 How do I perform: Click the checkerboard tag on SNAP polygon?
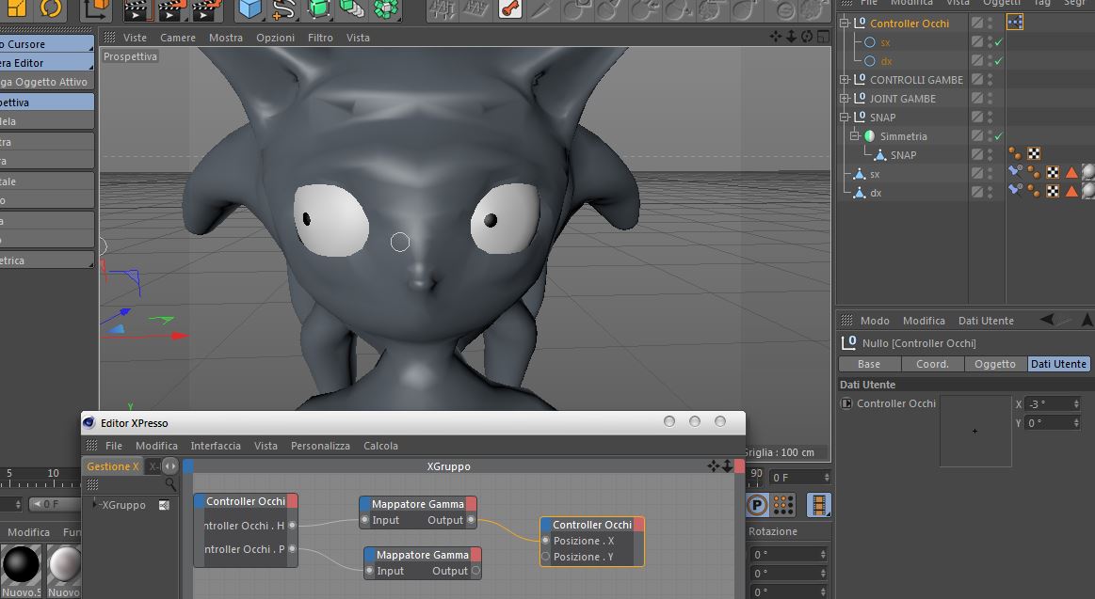[x=1034, y=154]
